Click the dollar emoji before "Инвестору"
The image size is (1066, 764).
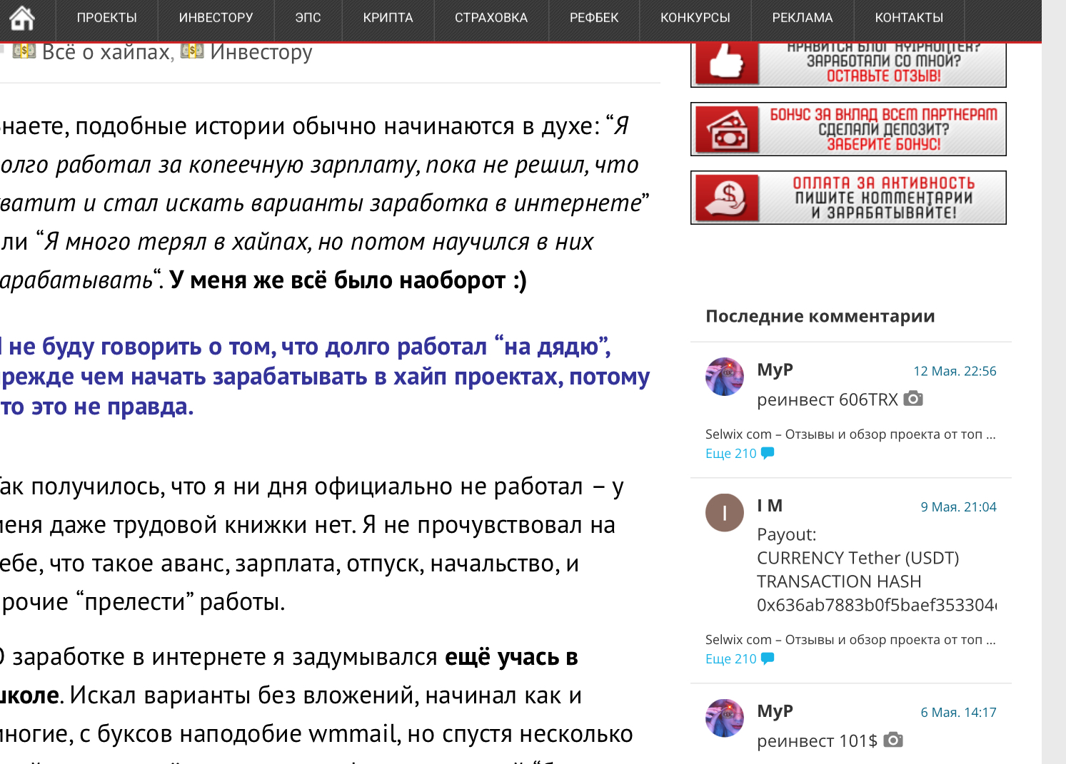click(x=193, y=51)
